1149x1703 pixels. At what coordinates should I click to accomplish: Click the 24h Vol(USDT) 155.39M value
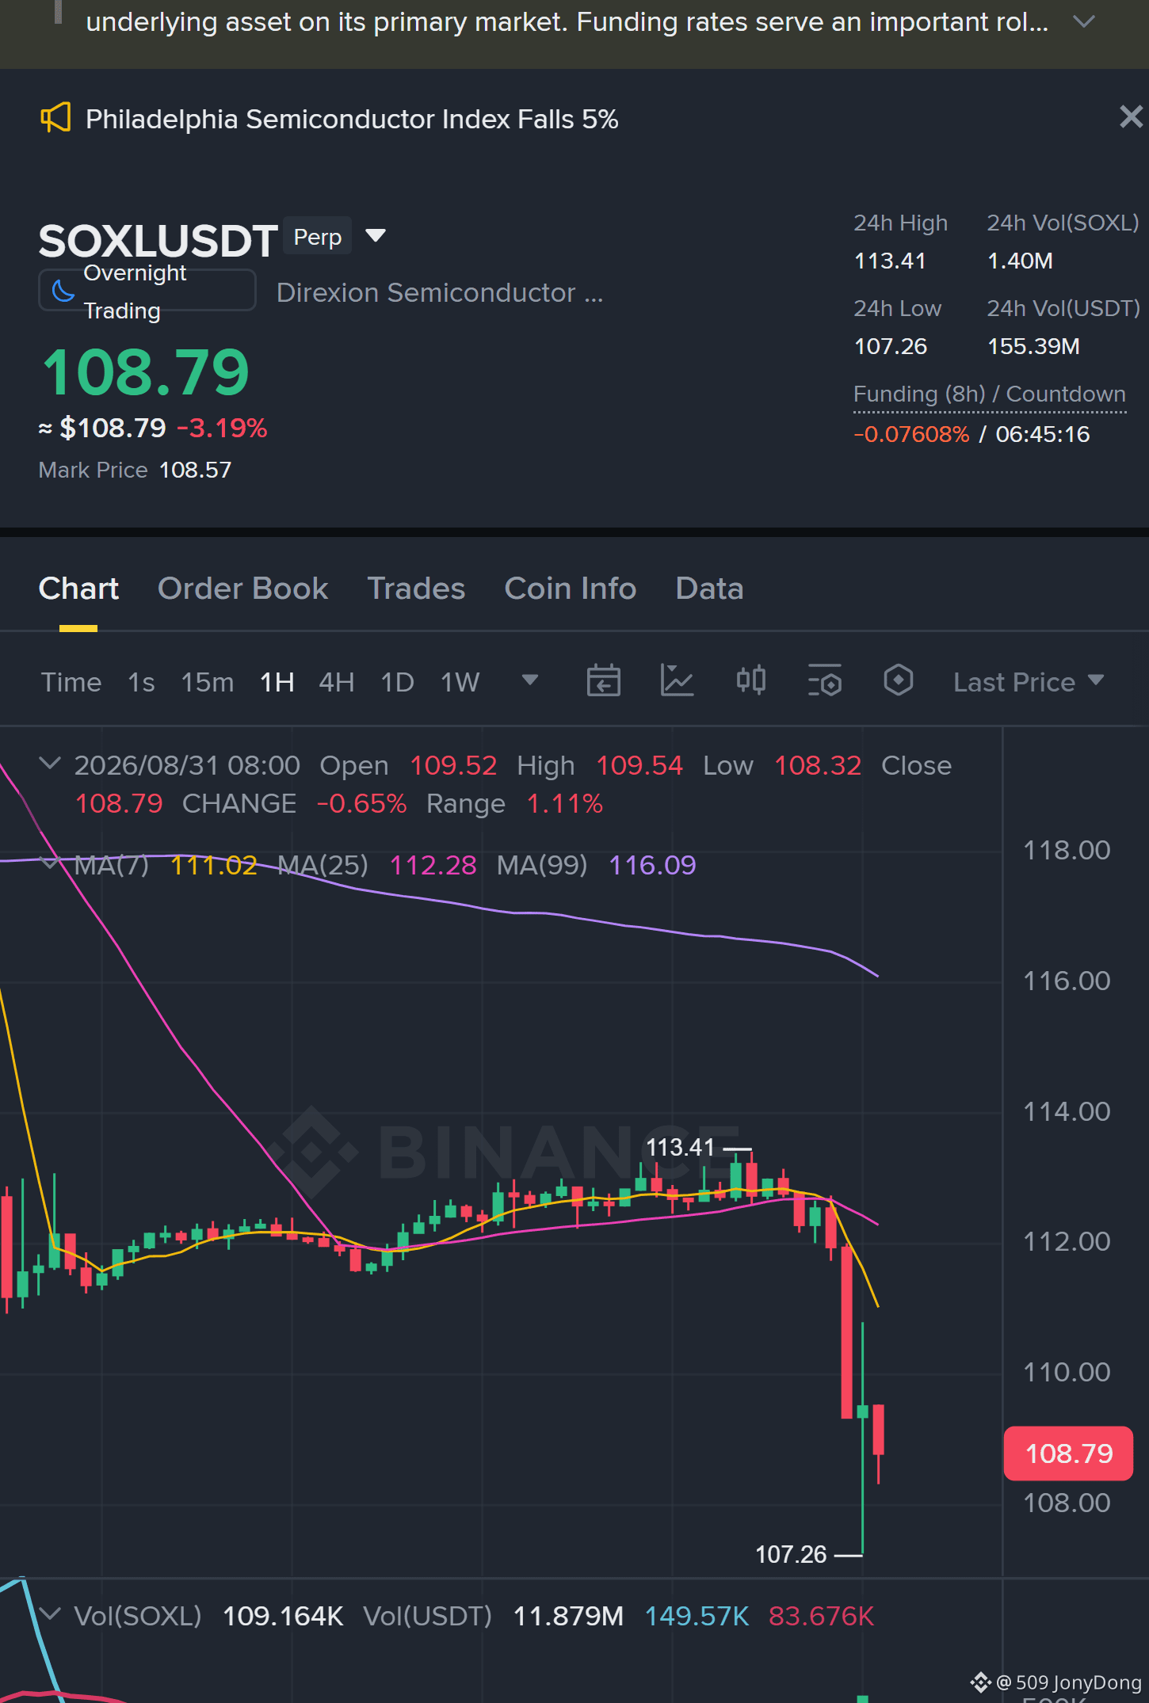[1033, 346]
